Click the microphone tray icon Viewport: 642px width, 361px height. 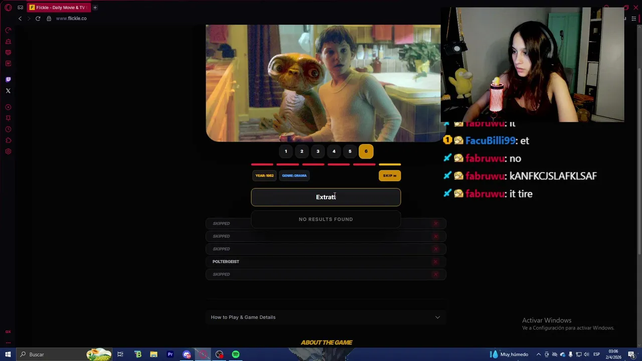(570, 354)
